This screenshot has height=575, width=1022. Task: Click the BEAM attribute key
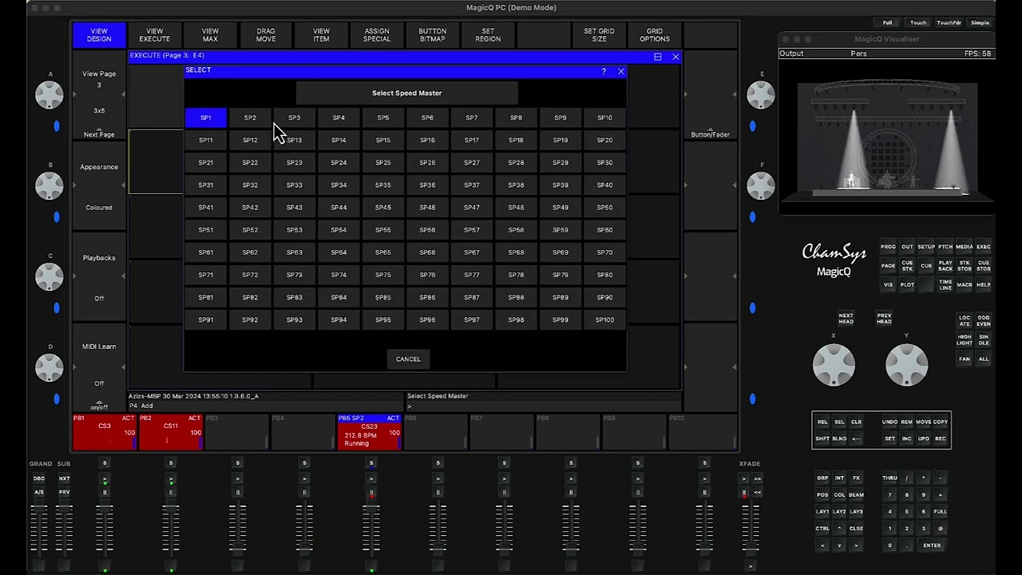click(856, 495)
